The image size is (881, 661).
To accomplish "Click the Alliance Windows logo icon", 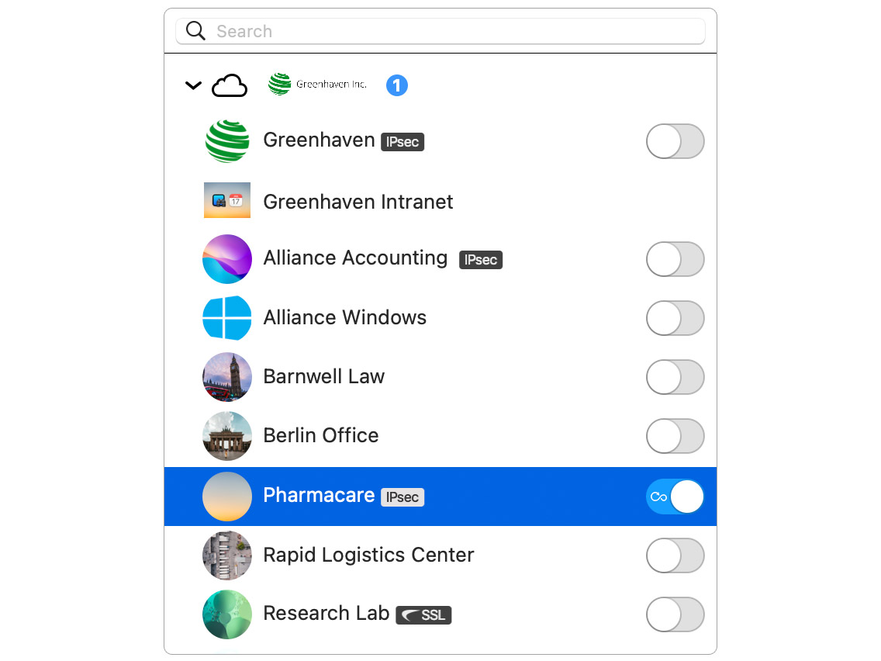I will (x=227, y=318).
